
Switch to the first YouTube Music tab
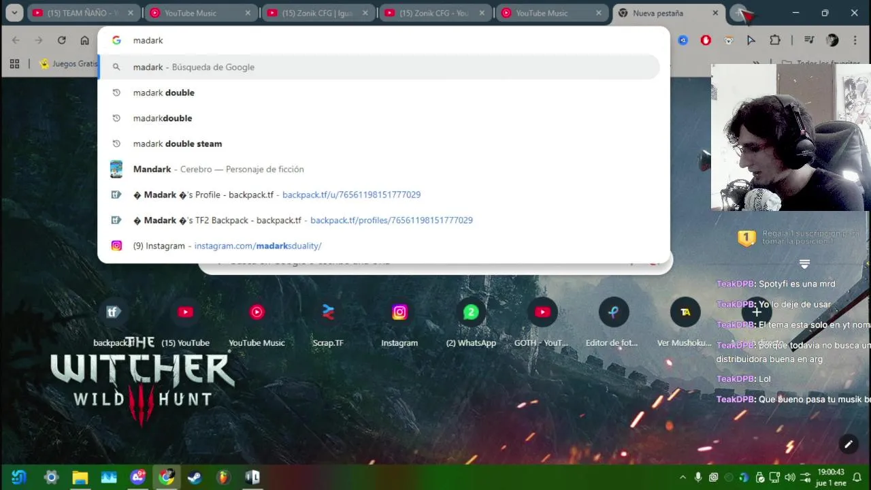pyautogui.click(x=201, y=13)
